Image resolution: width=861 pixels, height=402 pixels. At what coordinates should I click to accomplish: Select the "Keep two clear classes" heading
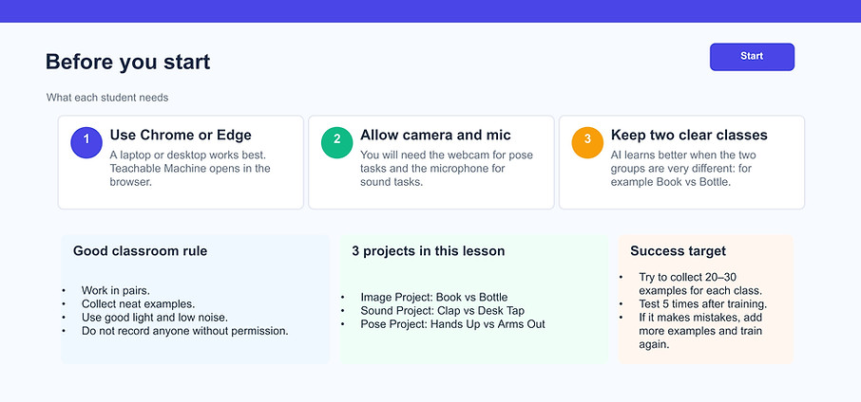point(689,135)
